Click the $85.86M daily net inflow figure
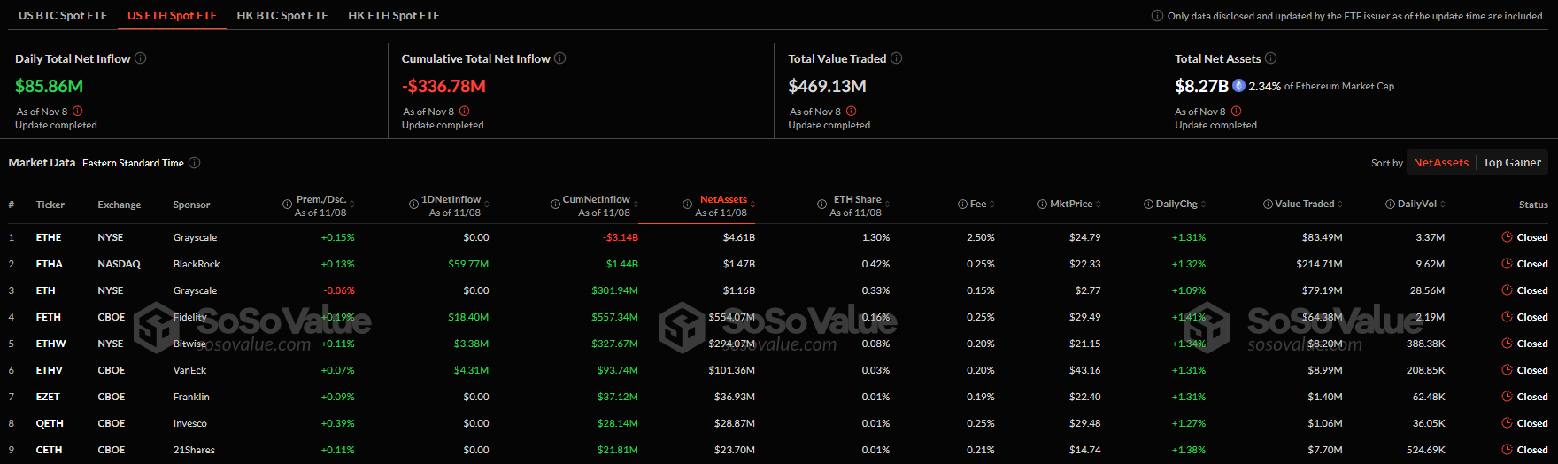The width and height of the screenshot is (1558, 464). click(x=50, y=86)
